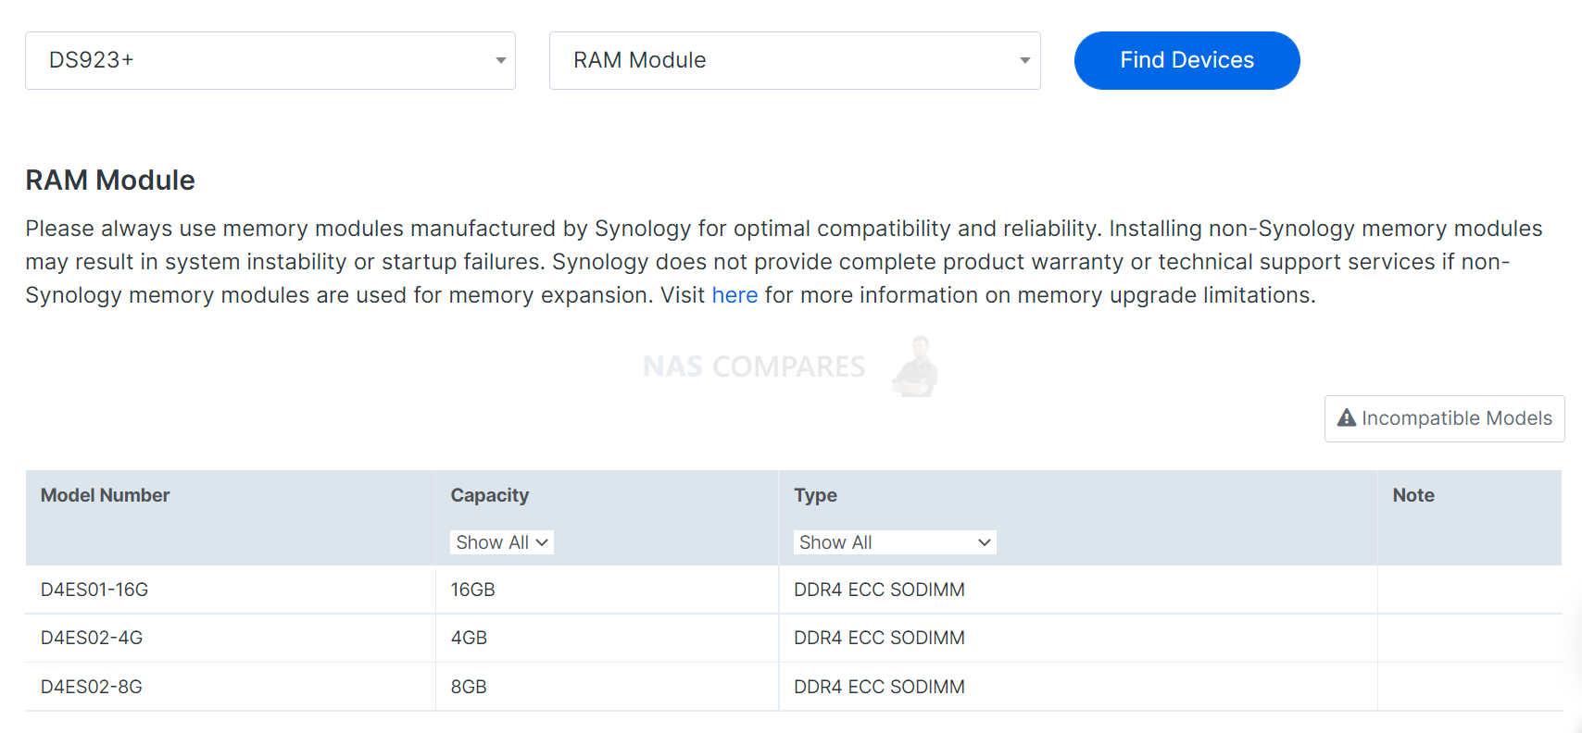The width and height of the screenshot is (1582, 733).
Task: Expand the Type Show All filter
Action: tap(895, 542)
